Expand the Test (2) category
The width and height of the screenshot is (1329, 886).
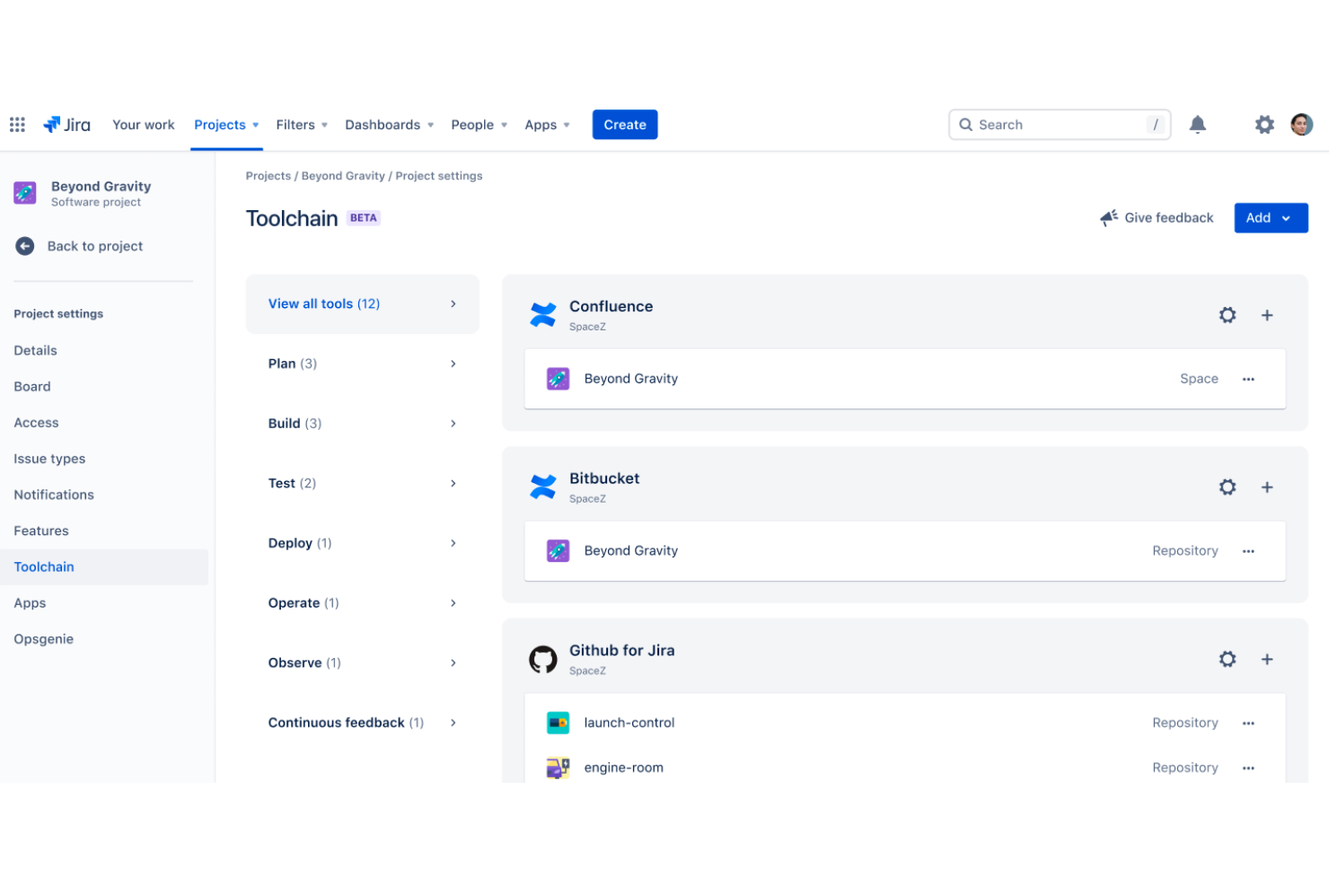(x=363, y=483)
